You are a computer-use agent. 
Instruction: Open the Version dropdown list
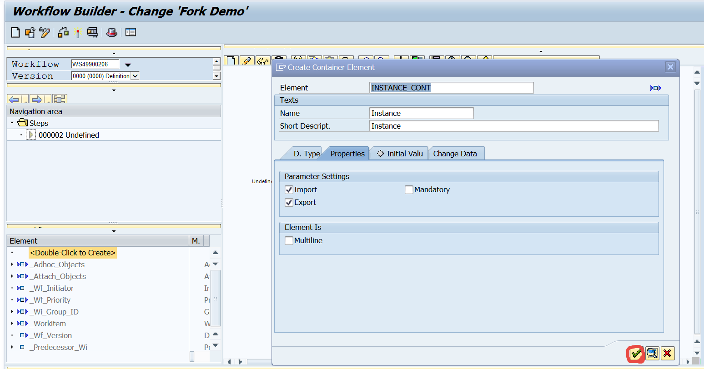(x=135, y=76)
